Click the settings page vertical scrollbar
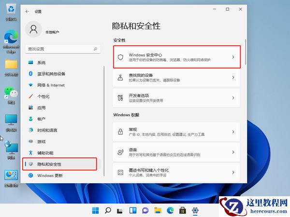This screenshot has height=217, width=290. [x=246, y=52]
